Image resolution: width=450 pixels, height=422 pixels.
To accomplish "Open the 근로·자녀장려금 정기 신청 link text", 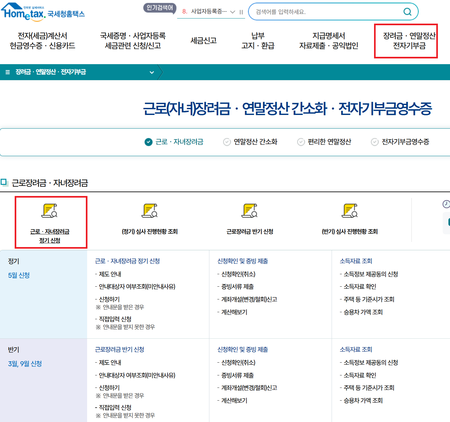I will click(50, 236).
